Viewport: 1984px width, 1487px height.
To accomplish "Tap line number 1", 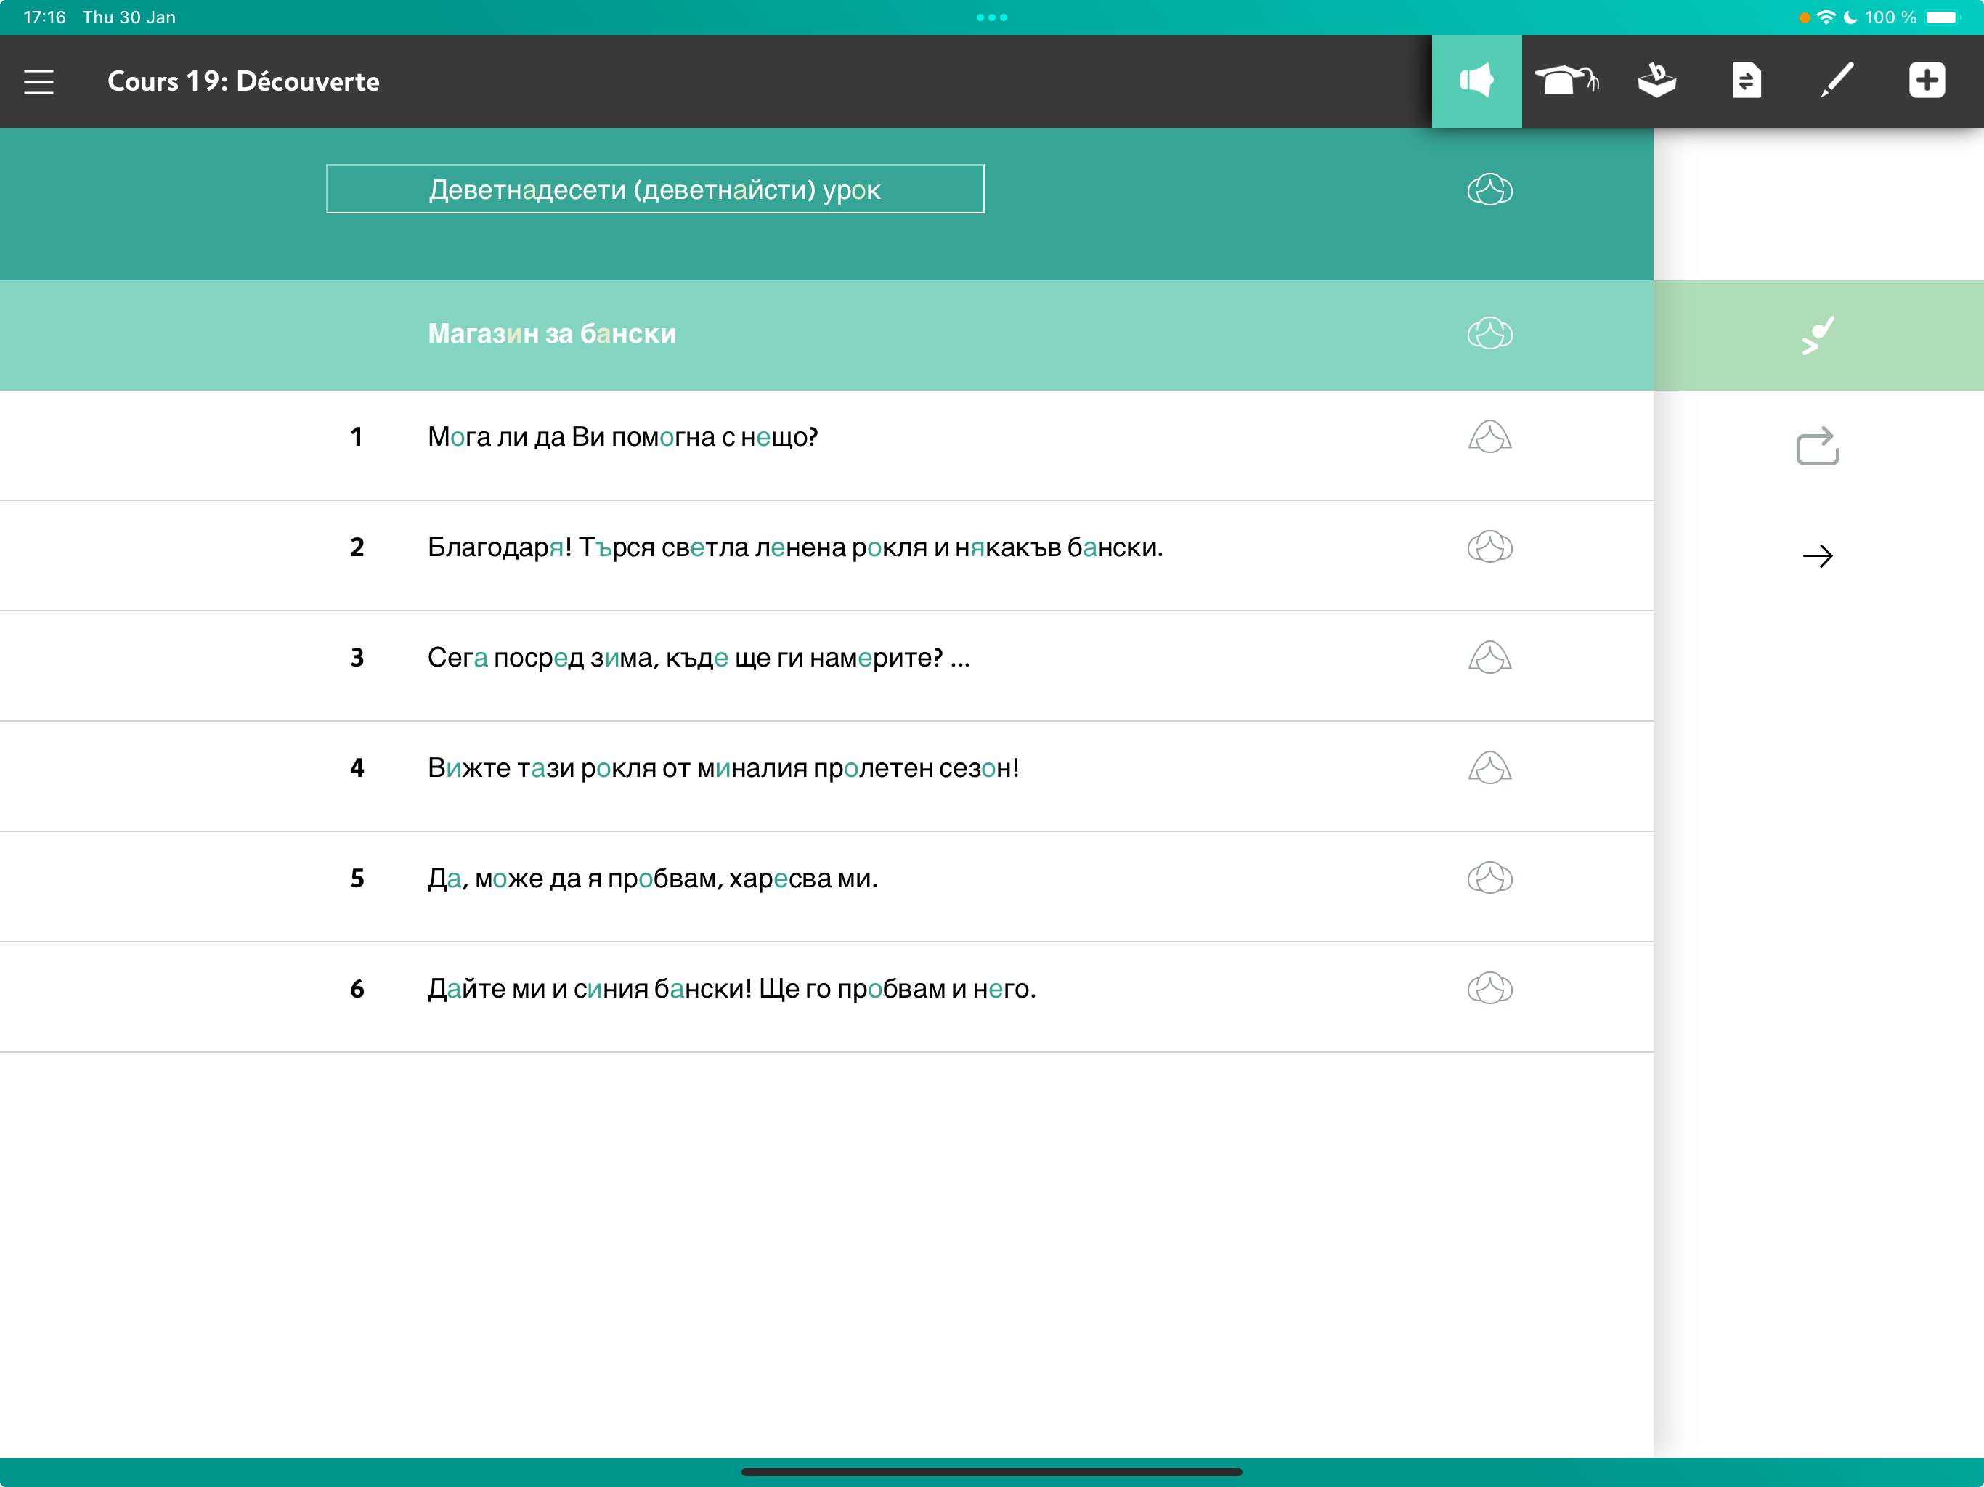I will coord(356,437).
